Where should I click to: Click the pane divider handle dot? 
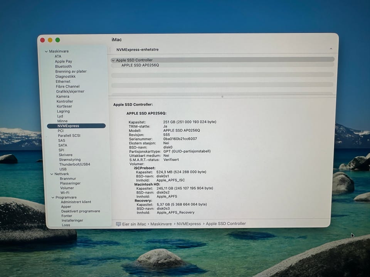coord(222,97)
